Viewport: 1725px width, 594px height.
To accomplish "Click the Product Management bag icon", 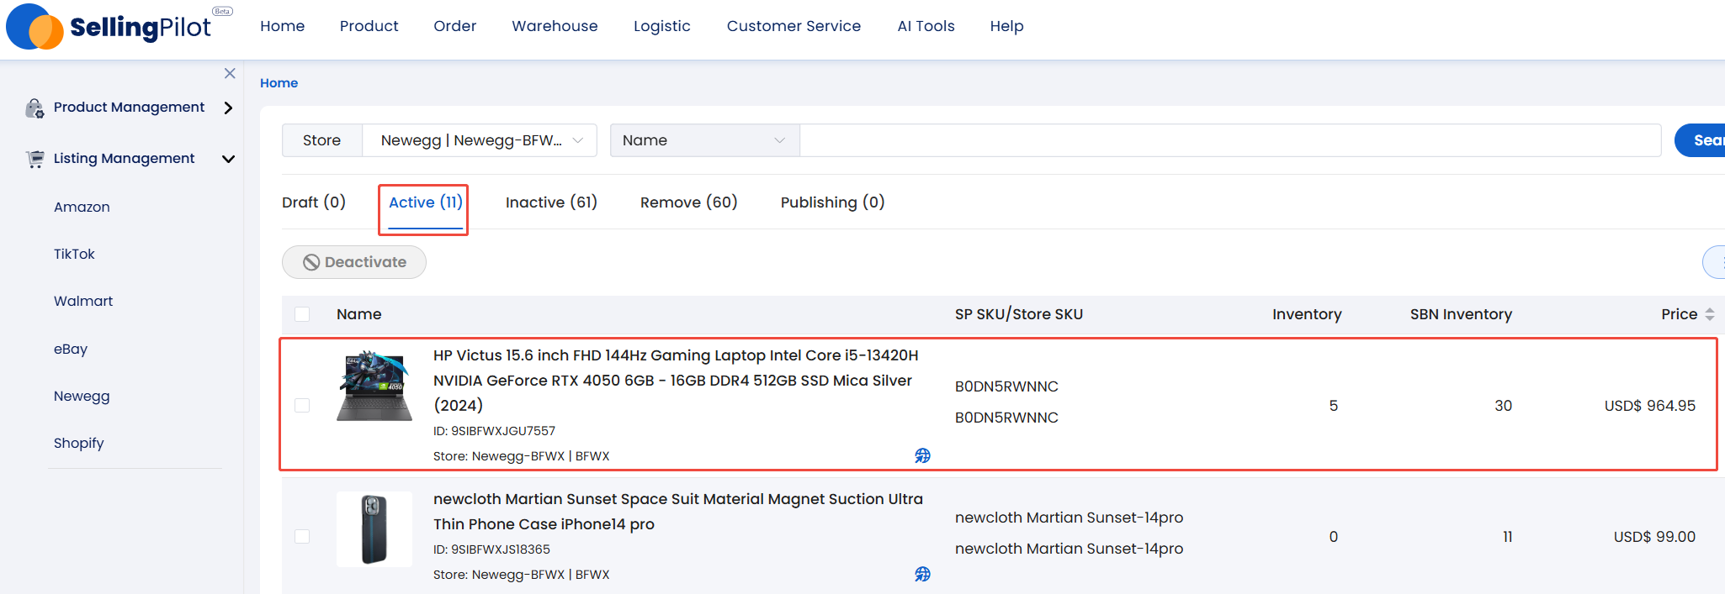I will pos(34,108).
